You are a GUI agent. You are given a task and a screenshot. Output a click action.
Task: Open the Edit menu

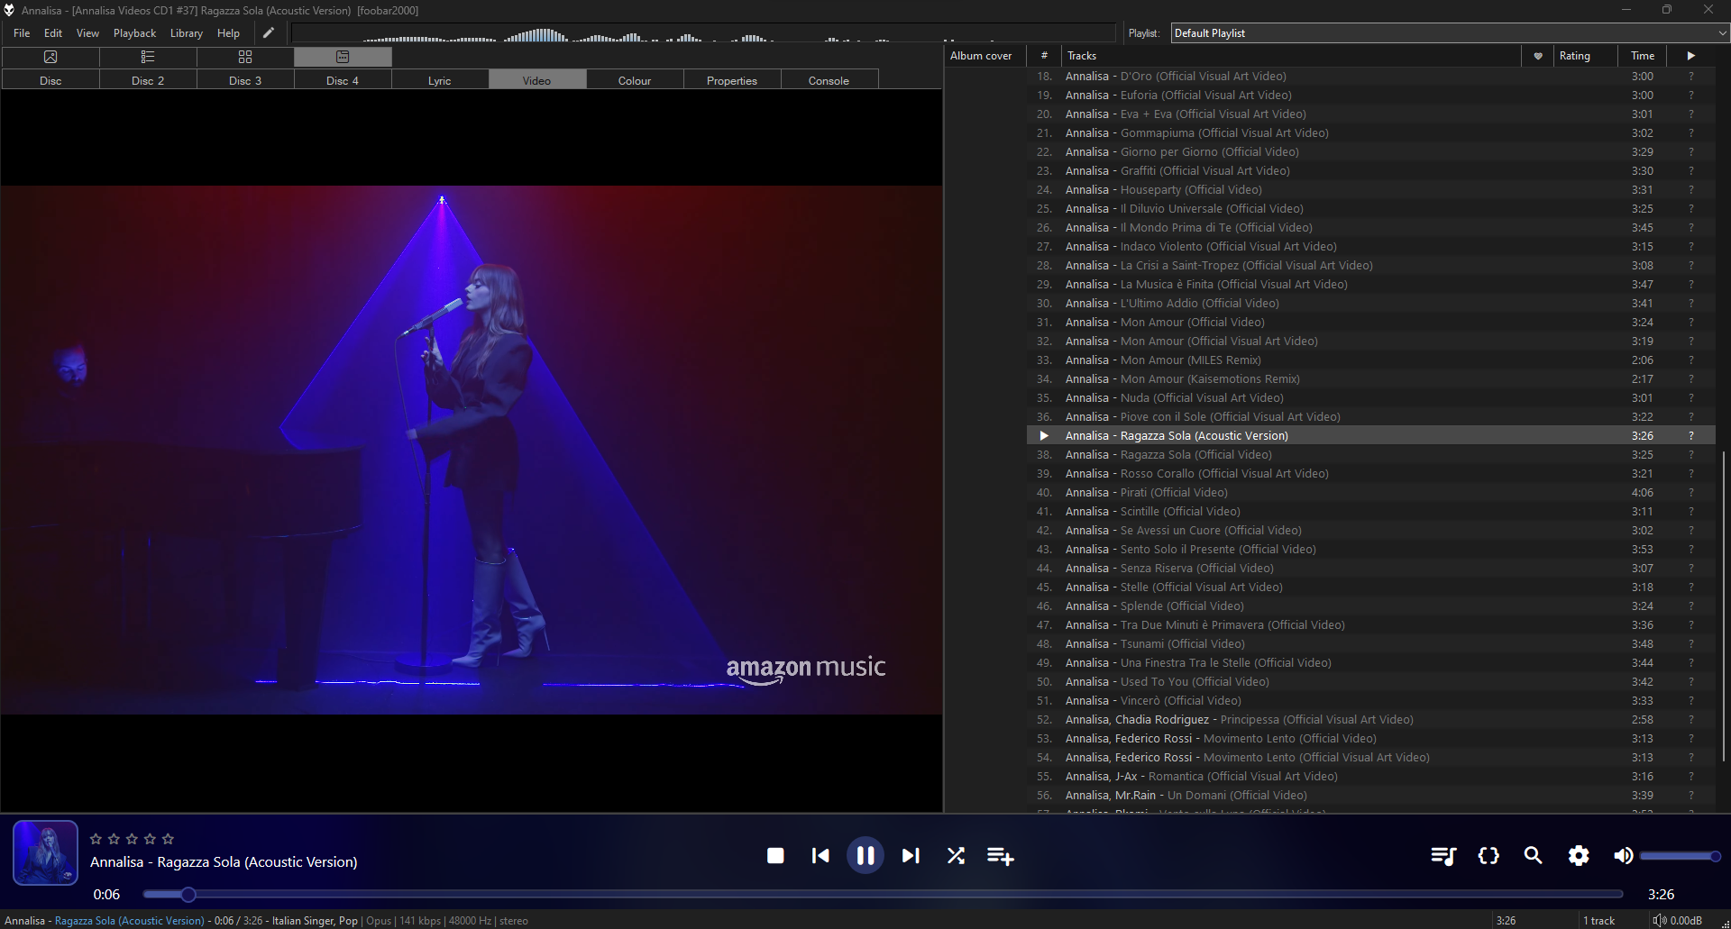tap(53, 33)
